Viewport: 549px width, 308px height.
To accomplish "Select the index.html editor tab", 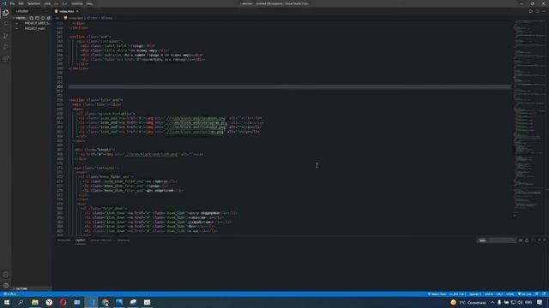I will tap(67, 11).
